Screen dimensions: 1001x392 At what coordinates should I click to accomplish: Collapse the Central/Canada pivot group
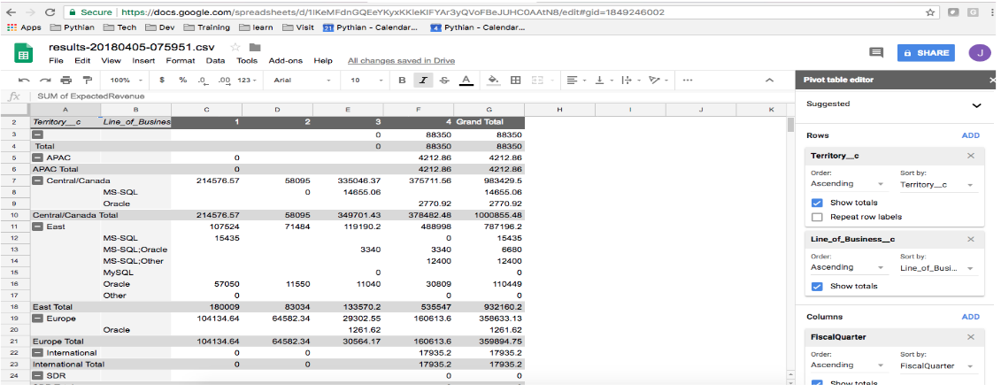(x=38, y=180)
